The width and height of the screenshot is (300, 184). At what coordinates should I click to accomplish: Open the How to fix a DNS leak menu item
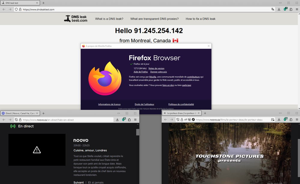pyautogui.click(x=201, y=19)
